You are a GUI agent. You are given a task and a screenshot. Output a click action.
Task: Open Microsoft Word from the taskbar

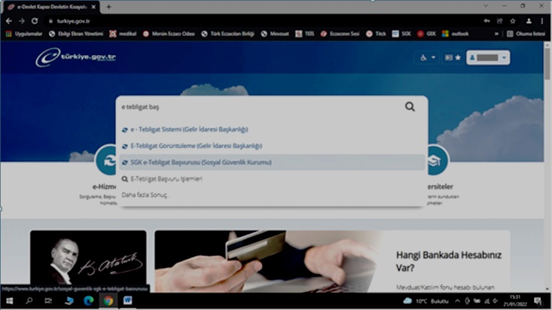pos(128,301)
